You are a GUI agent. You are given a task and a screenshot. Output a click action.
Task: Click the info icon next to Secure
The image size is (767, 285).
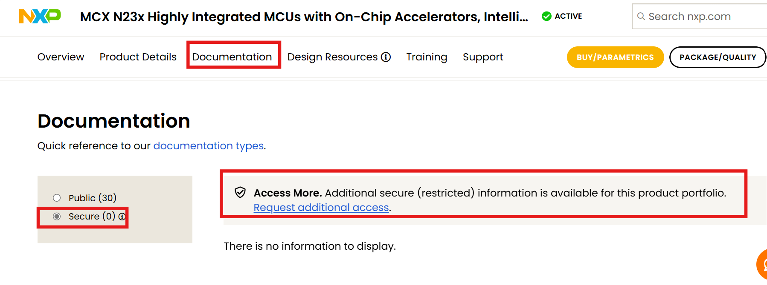click(122, 217)
